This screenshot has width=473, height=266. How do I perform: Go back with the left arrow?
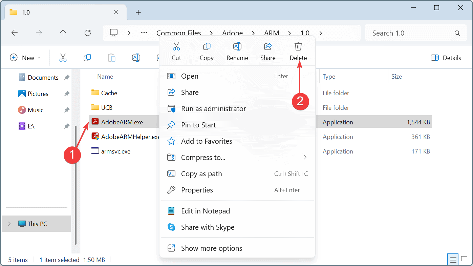[15, 33]
